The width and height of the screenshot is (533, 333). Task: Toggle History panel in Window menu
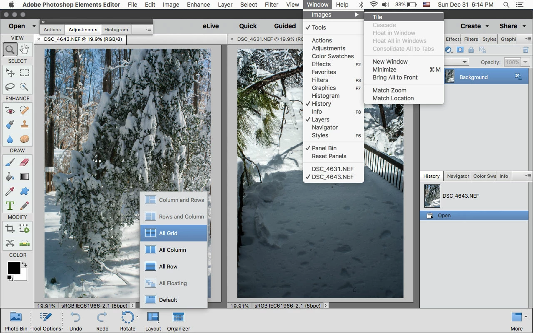click(334, 104)
